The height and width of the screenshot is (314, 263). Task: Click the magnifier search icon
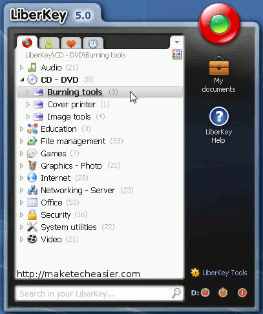176,293
